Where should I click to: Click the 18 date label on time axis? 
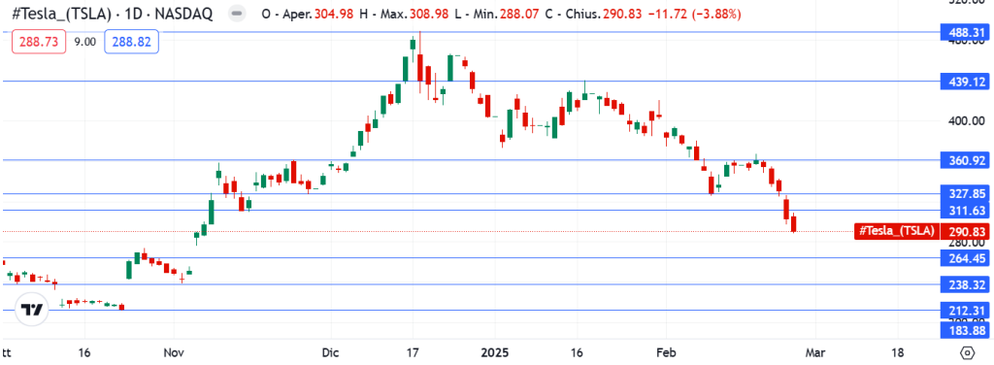[x=897, y=352]
